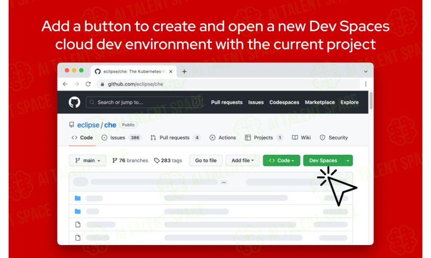Switch to the Issues repository tab
The height and width of the screenshot is (258, 431).
[x=121, y=138]
